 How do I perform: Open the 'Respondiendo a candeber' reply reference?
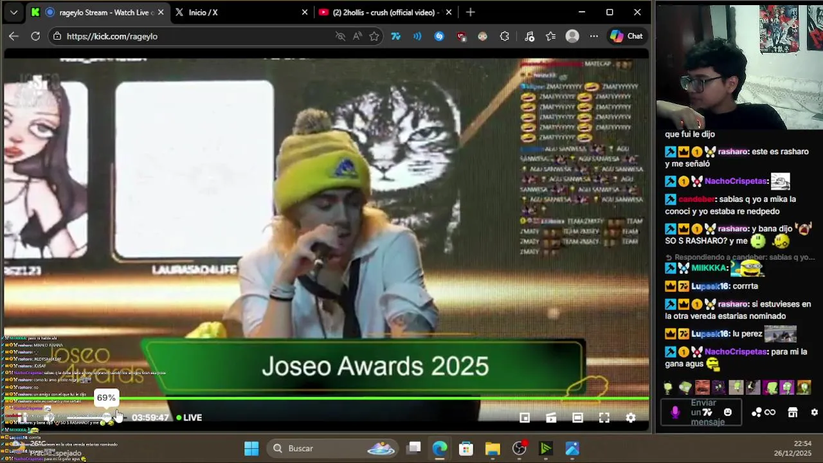click(740, 257)
